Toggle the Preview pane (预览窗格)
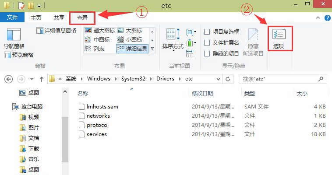This screenshot has width=332, height=175. [19, 55]
